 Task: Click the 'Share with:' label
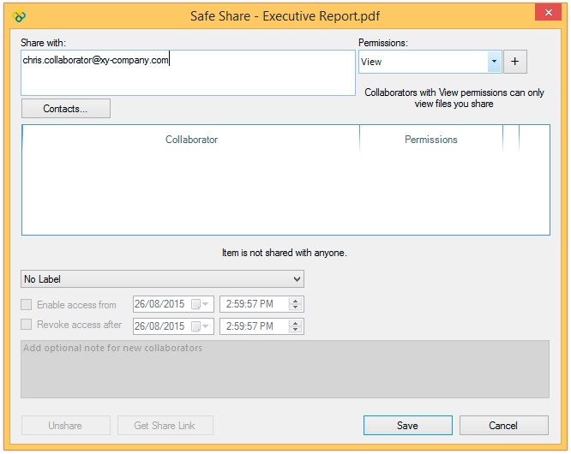pyautogui.click(x=43, y=43)
